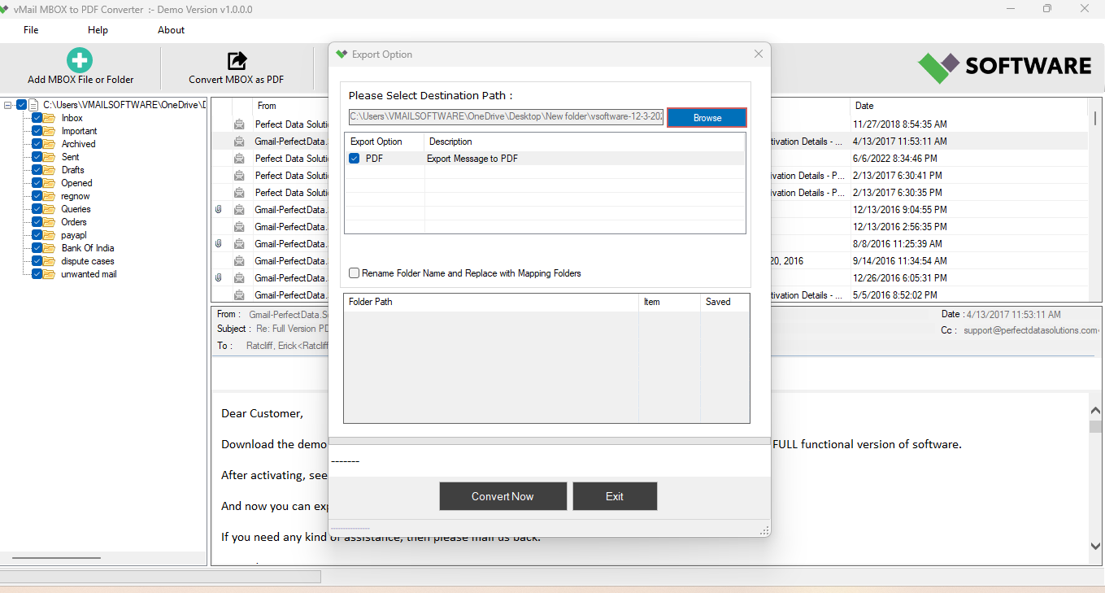Enable Rename Folder Name and Replace with Mapping Folders
The width and height of the screenshot is (1105, 593).
354,273
